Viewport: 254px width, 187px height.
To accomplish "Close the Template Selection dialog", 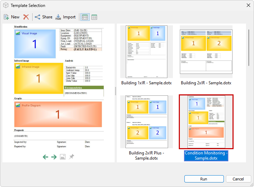I will 248,5.
